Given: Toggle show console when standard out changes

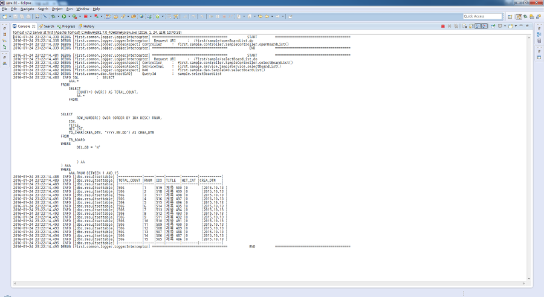Looking at the screenshot, I should (478, 27).
